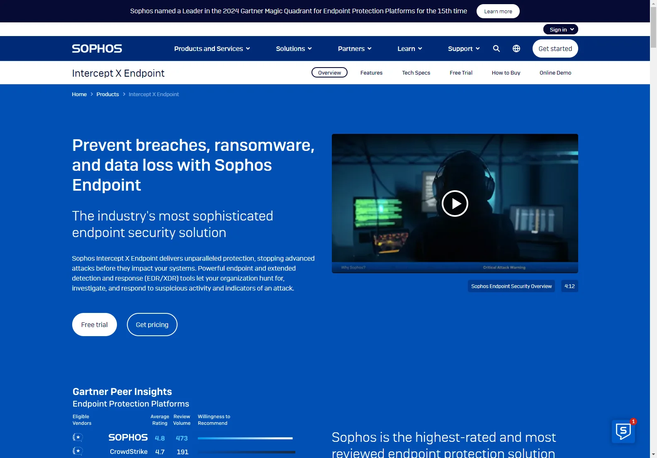Click the Learn more banner button
Image resolution: width=657 pixels, height=458 pixels.
coord(498,11)
